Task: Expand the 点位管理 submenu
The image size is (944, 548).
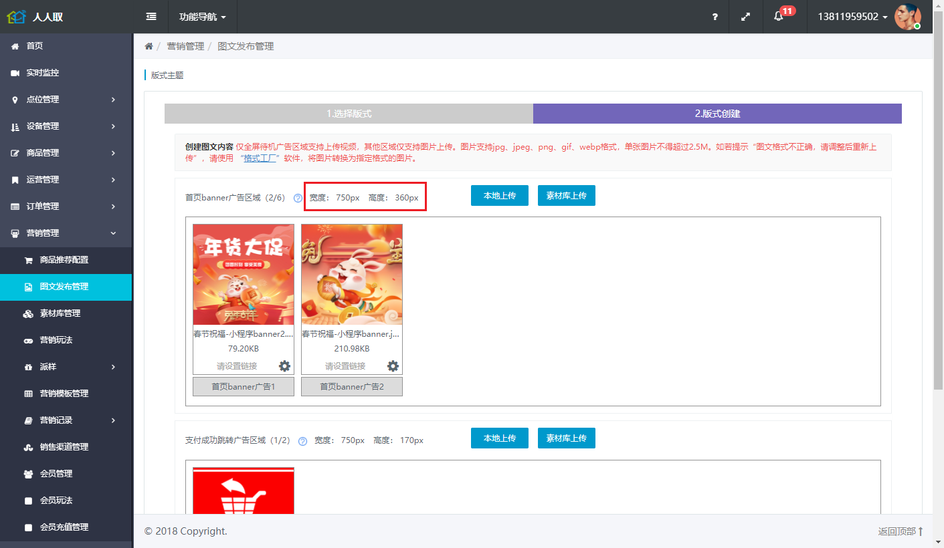Action: click(x=113, y=100)
